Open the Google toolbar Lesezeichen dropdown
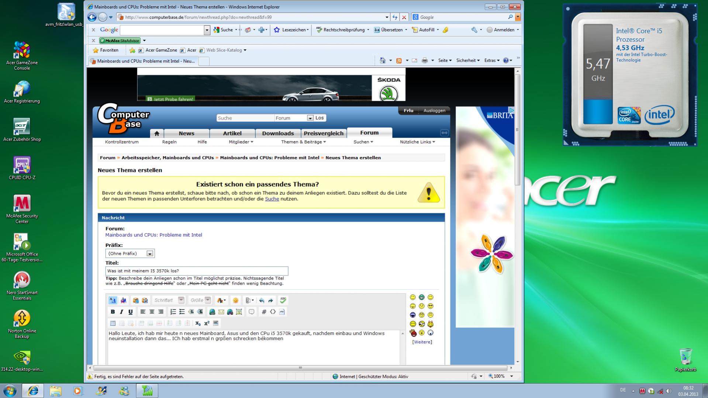Image resolution: width=708 pixels, height=398 pixels. [x=291, y=30]
